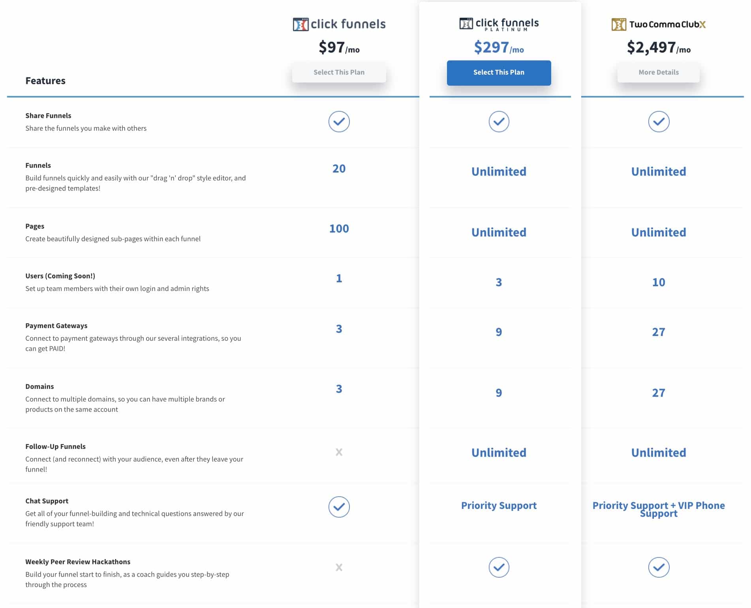Click Share Funnels checkmark in Two Comma Club X column
751x608 pixels.
(x=659, y=122)
